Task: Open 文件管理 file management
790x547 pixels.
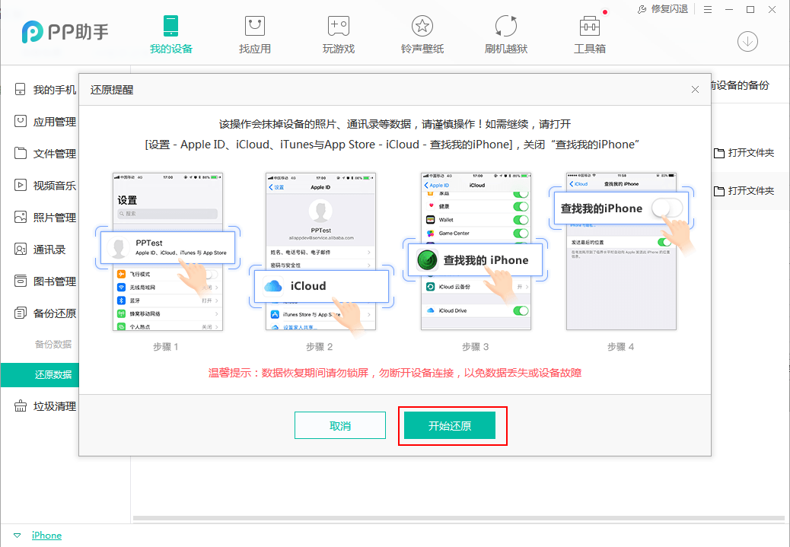Action: (46, 153)
